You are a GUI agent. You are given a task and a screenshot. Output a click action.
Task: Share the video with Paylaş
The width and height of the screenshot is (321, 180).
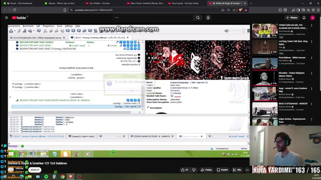pyautogui.click(x=206, y=170)
